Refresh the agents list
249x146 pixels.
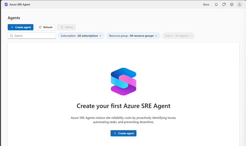(45, 27)
